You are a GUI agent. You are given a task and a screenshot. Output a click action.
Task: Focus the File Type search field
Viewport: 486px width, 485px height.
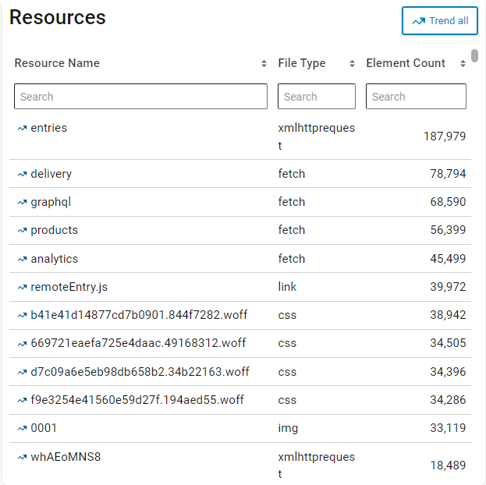point(317,97)
